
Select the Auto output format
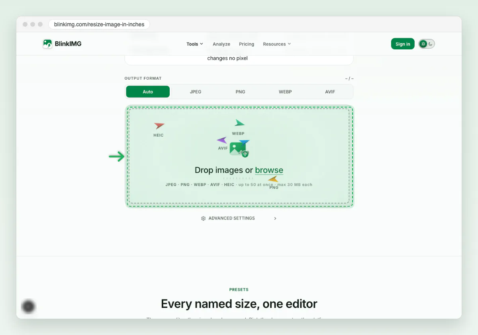pyautogui.click(x=148, y=92)
